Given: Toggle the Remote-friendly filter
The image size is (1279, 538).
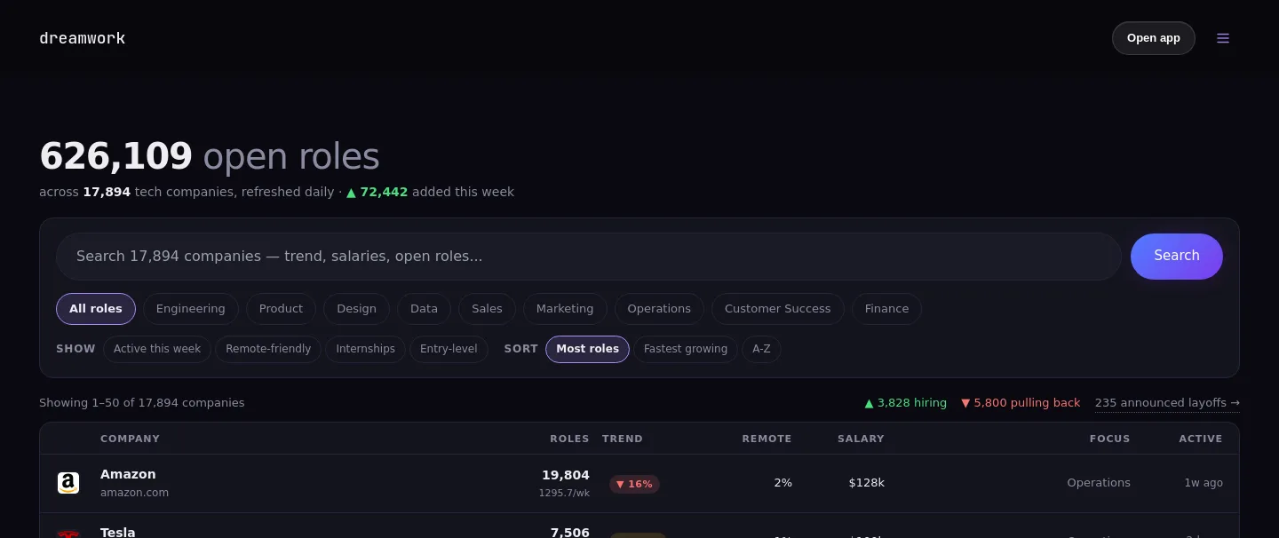Looking at the screenshot, I should (268, 349).
